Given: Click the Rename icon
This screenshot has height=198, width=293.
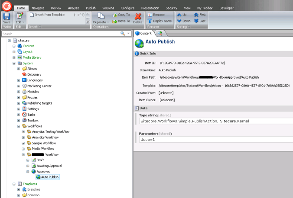Looking at the screenshot, I should [x=150, y=15].
